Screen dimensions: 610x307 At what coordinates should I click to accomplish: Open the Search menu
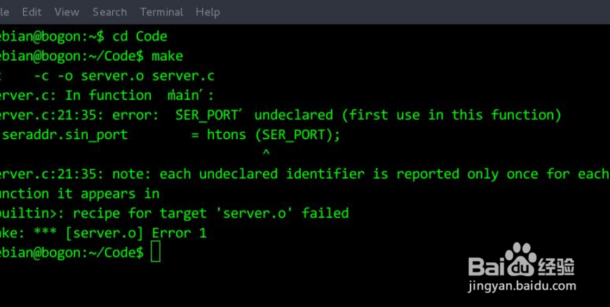[x=109, y=12]
